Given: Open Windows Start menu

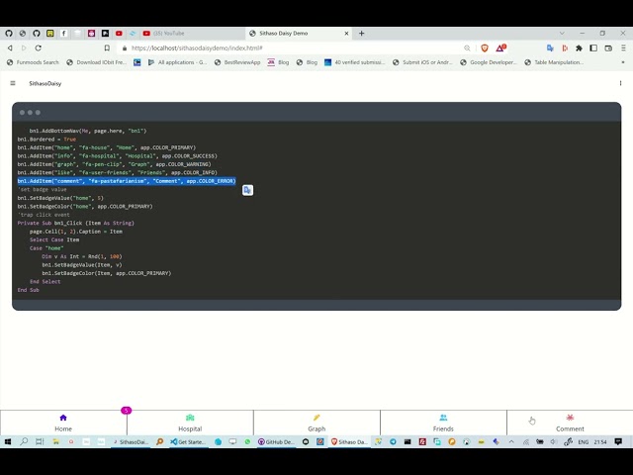Looking at the screenshot, I should tap(8, 441).
